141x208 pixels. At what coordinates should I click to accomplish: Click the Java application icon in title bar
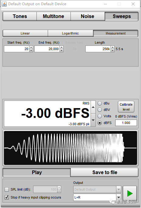[x=4, y=4]
